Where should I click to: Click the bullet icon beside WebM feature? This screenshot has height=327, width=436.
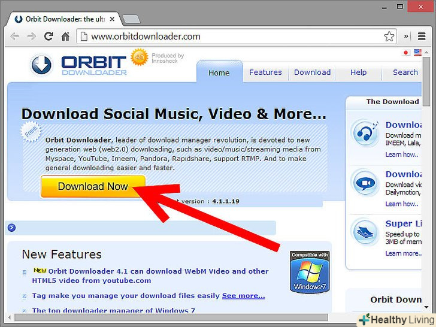pos(25,272)
